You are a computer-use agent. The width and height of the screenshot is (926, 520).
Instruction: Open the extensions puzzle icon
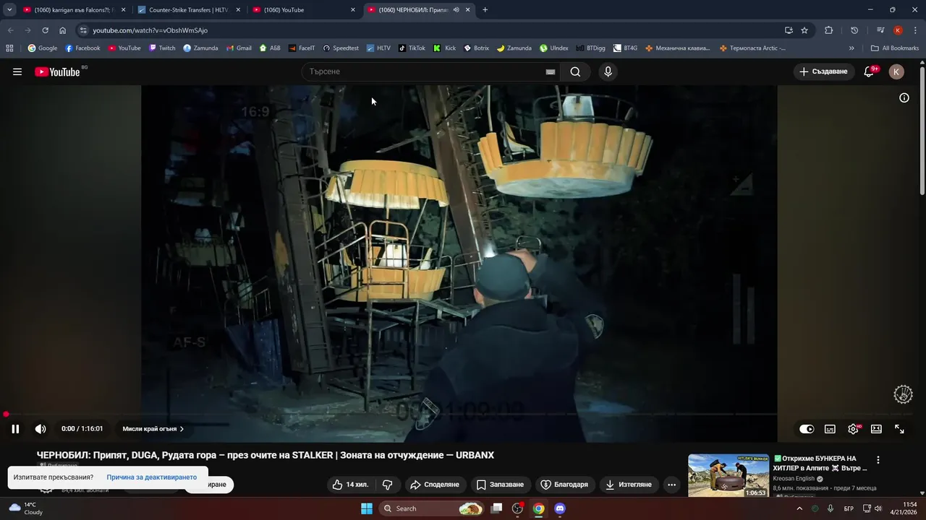click(829, 30)
